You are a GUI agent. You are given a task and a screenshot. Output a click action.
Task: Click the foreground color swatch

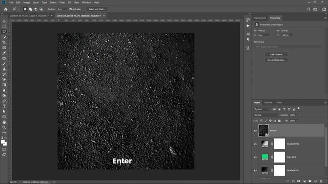tap(3, 142)
